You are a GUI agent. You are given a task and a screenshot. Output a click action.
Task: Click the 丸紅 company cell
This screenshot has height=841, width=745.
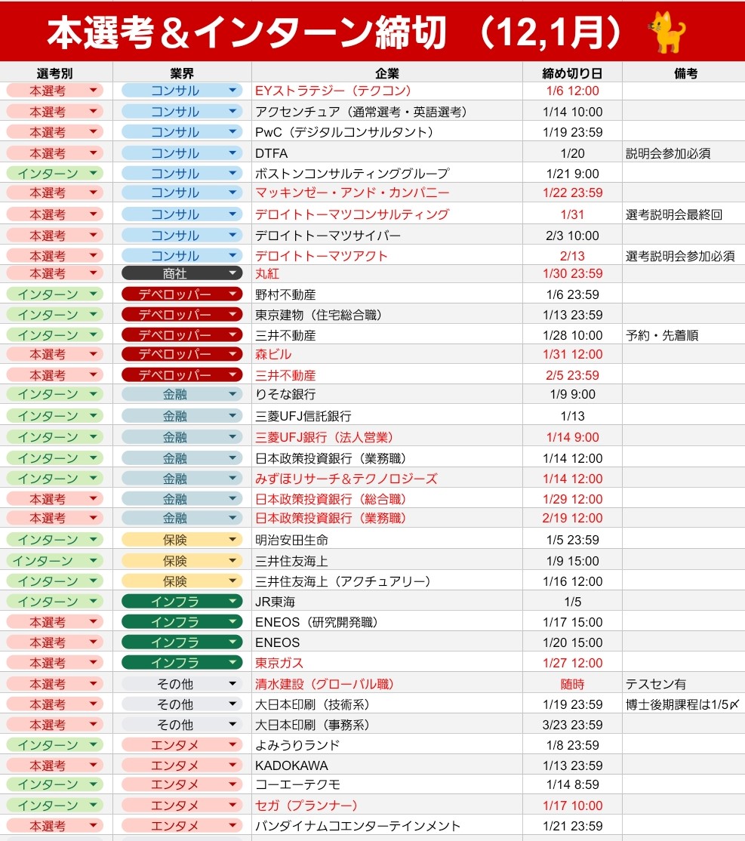pyautogui.click(x=387, y=273)
